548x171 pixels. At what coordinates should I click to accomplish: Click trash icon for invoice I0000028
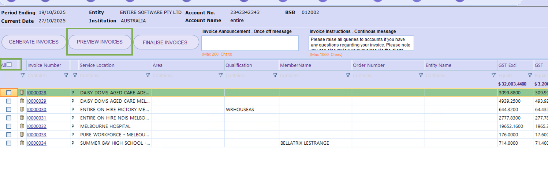click(x=22, y=92)
